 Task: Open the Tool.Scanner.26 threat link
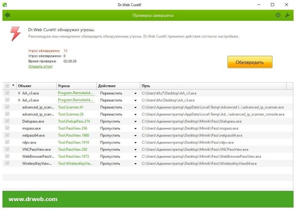[71, 114]
